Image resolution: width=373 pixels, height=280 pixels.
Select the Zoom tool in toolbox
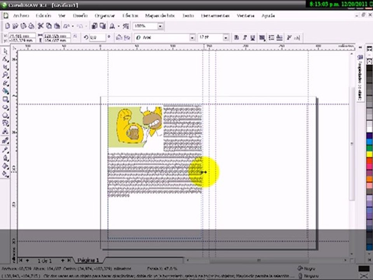click(x=5, y=75)
